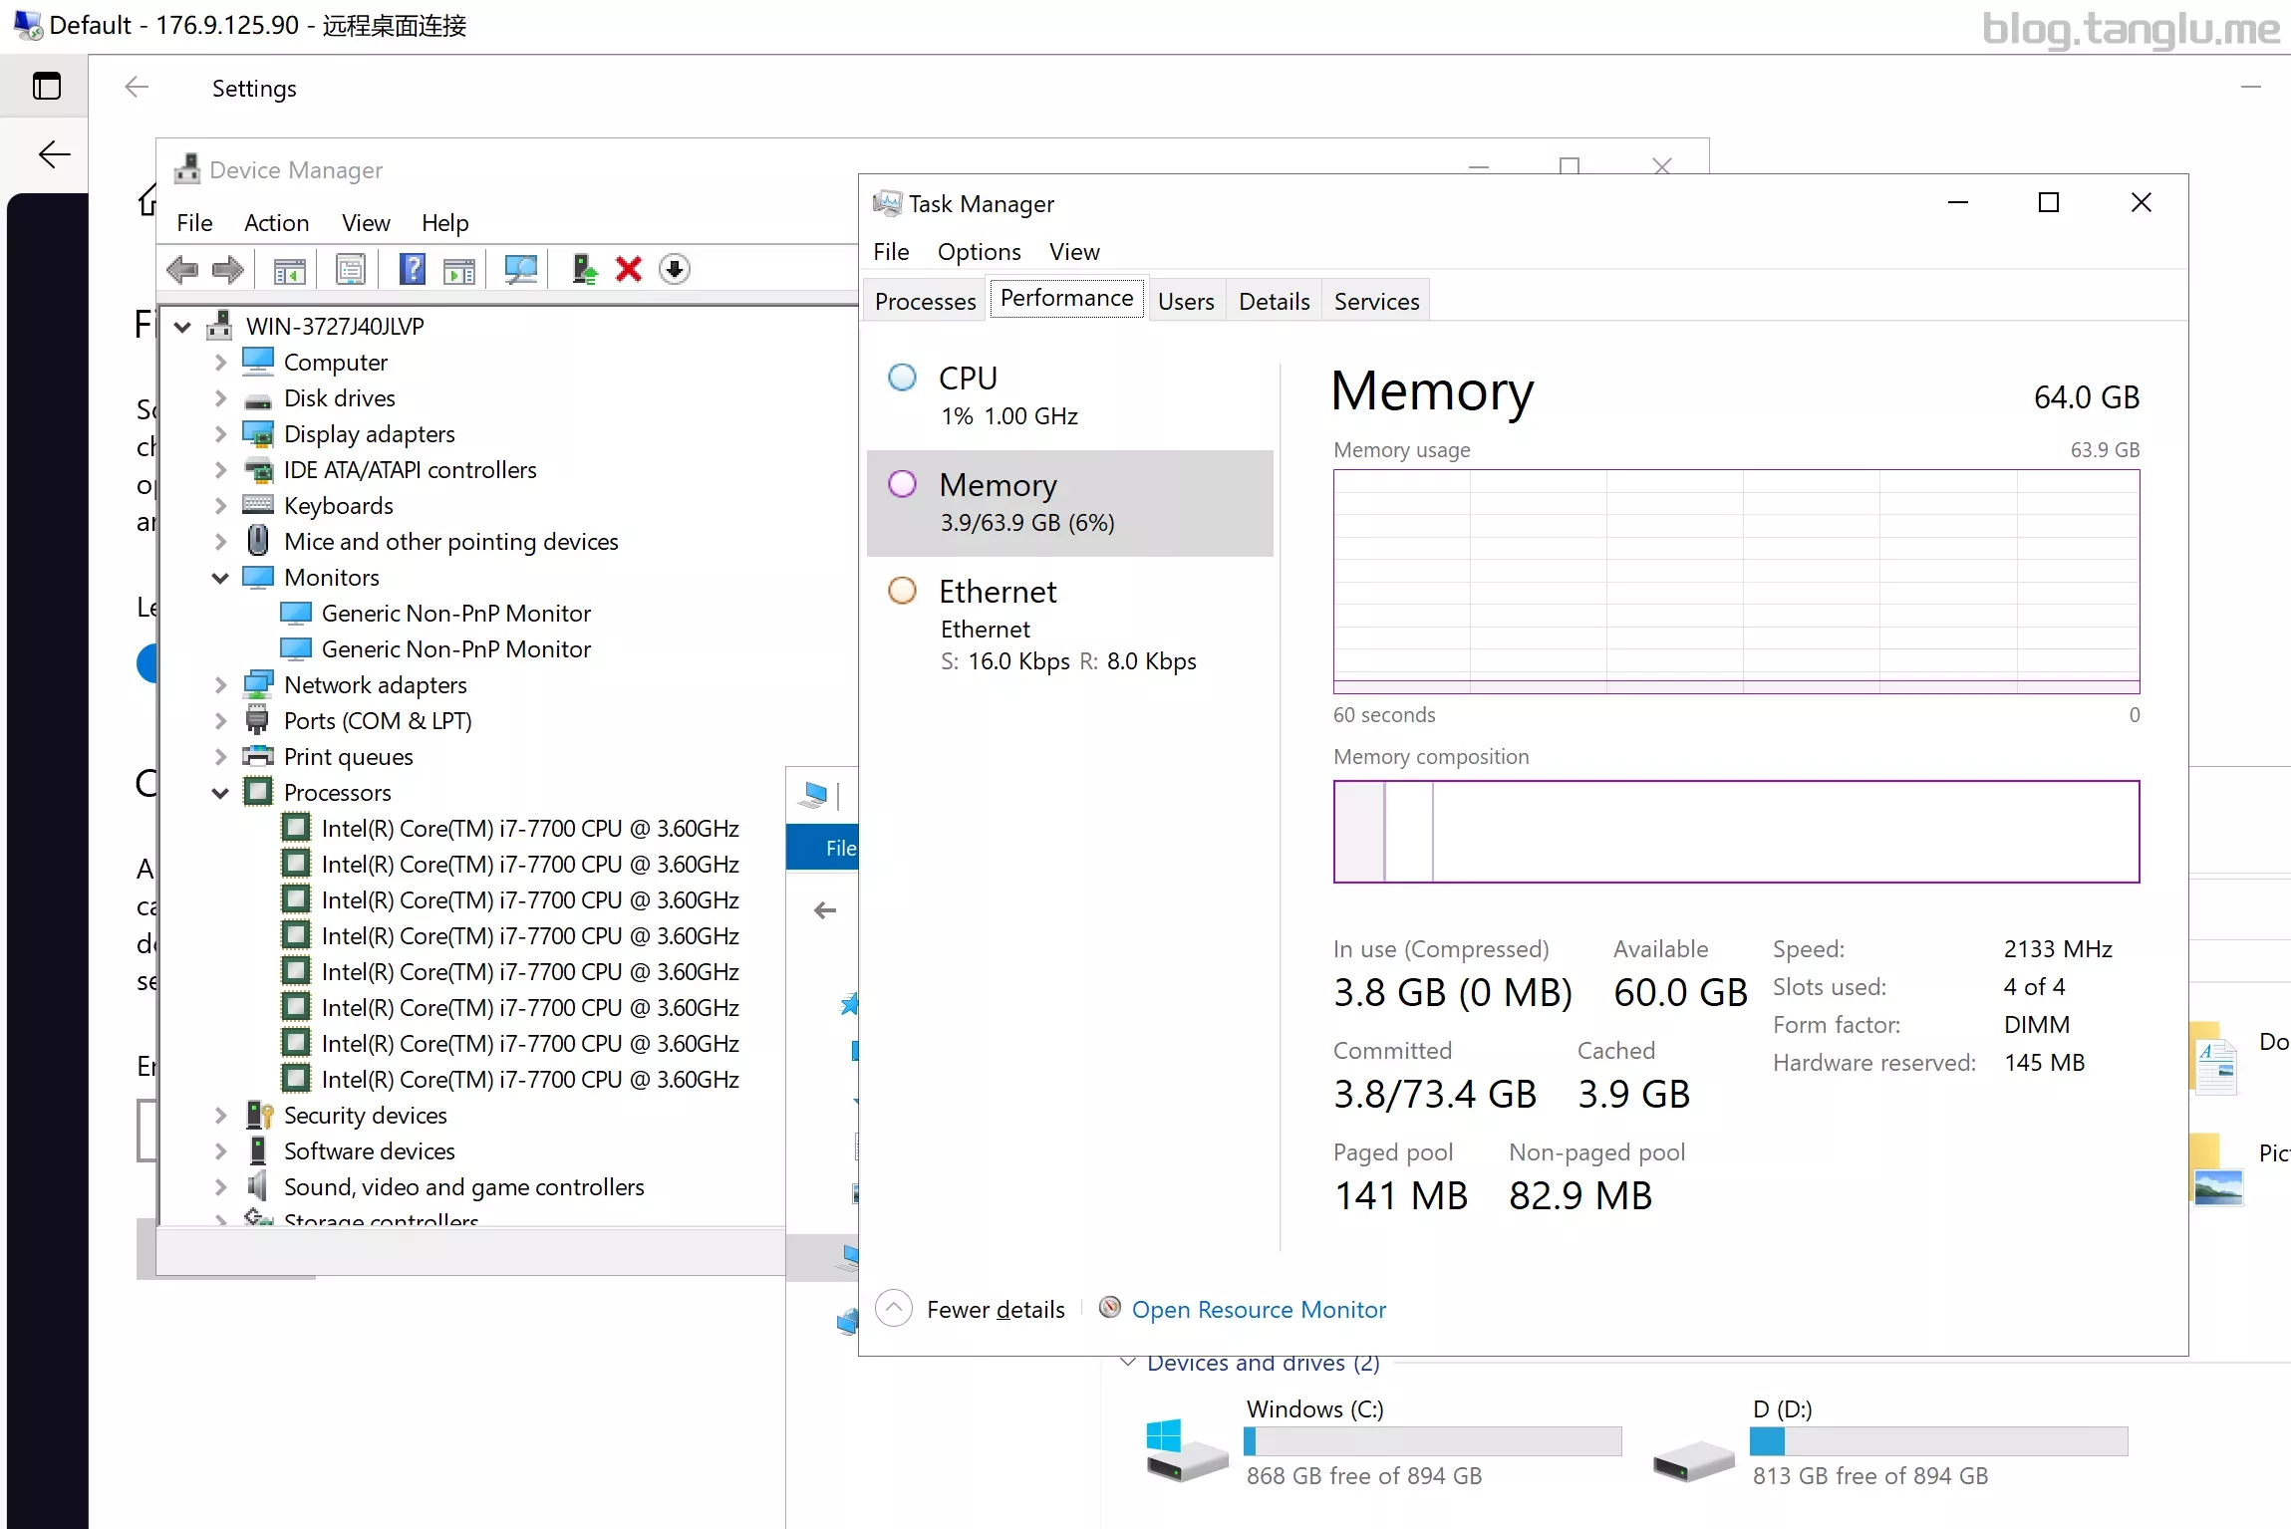This screenshot has width=2291, height=1529.
Task: Click the back arrow in File Explorer window
Action: tap(825, 909)
